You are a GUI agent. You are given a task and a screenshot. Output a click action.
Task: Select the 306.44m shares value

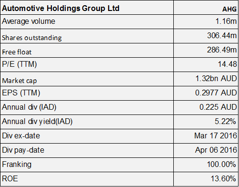click(222, 35)
